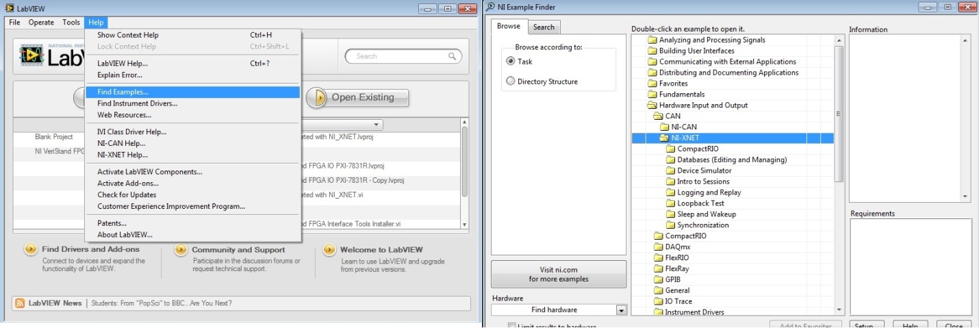Open the Operate menu
This screenshot has height=328, width=979.
[41, 23]
